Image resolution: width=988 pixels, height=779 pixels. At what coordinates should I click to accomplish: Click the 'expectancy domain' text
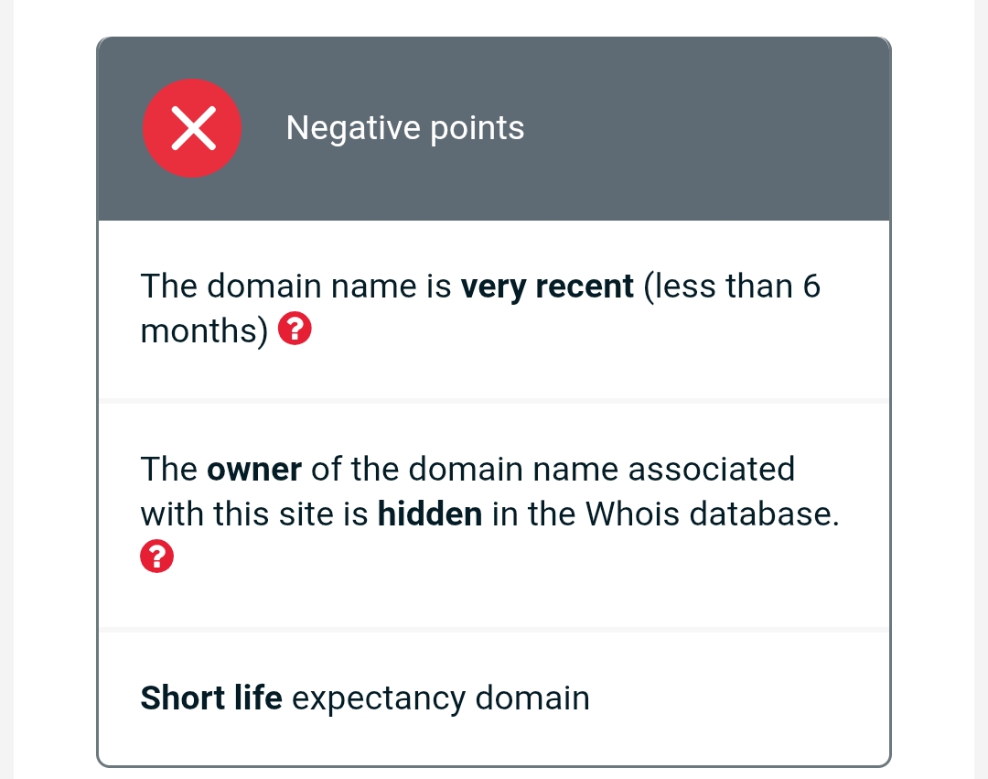click(441, 698)
